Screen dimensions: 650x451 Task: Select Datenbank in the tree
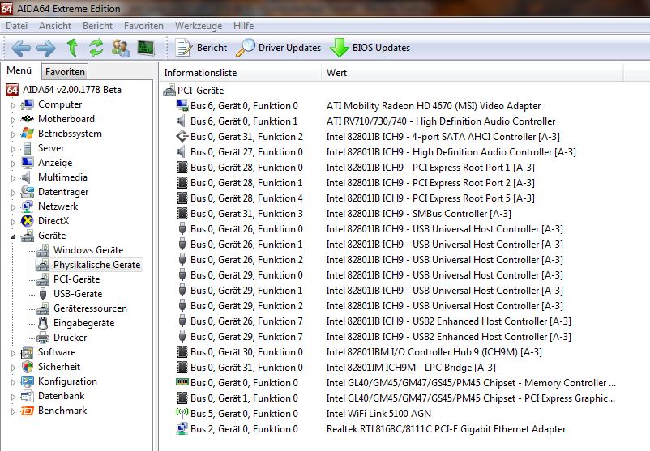[x=62, y=396]
